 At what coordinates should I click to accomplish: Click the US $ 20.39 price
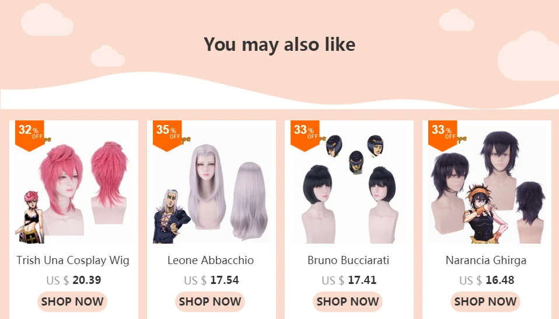point(74,280)
